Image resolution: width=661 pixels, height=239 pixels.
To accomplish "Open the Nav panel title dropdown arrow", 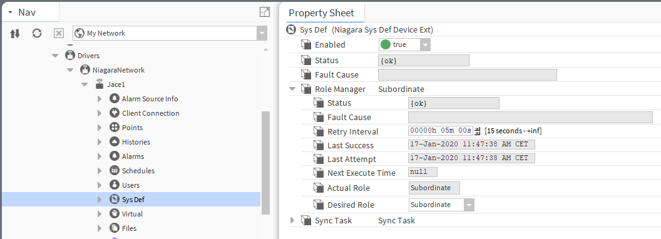I will coord(11,13).
